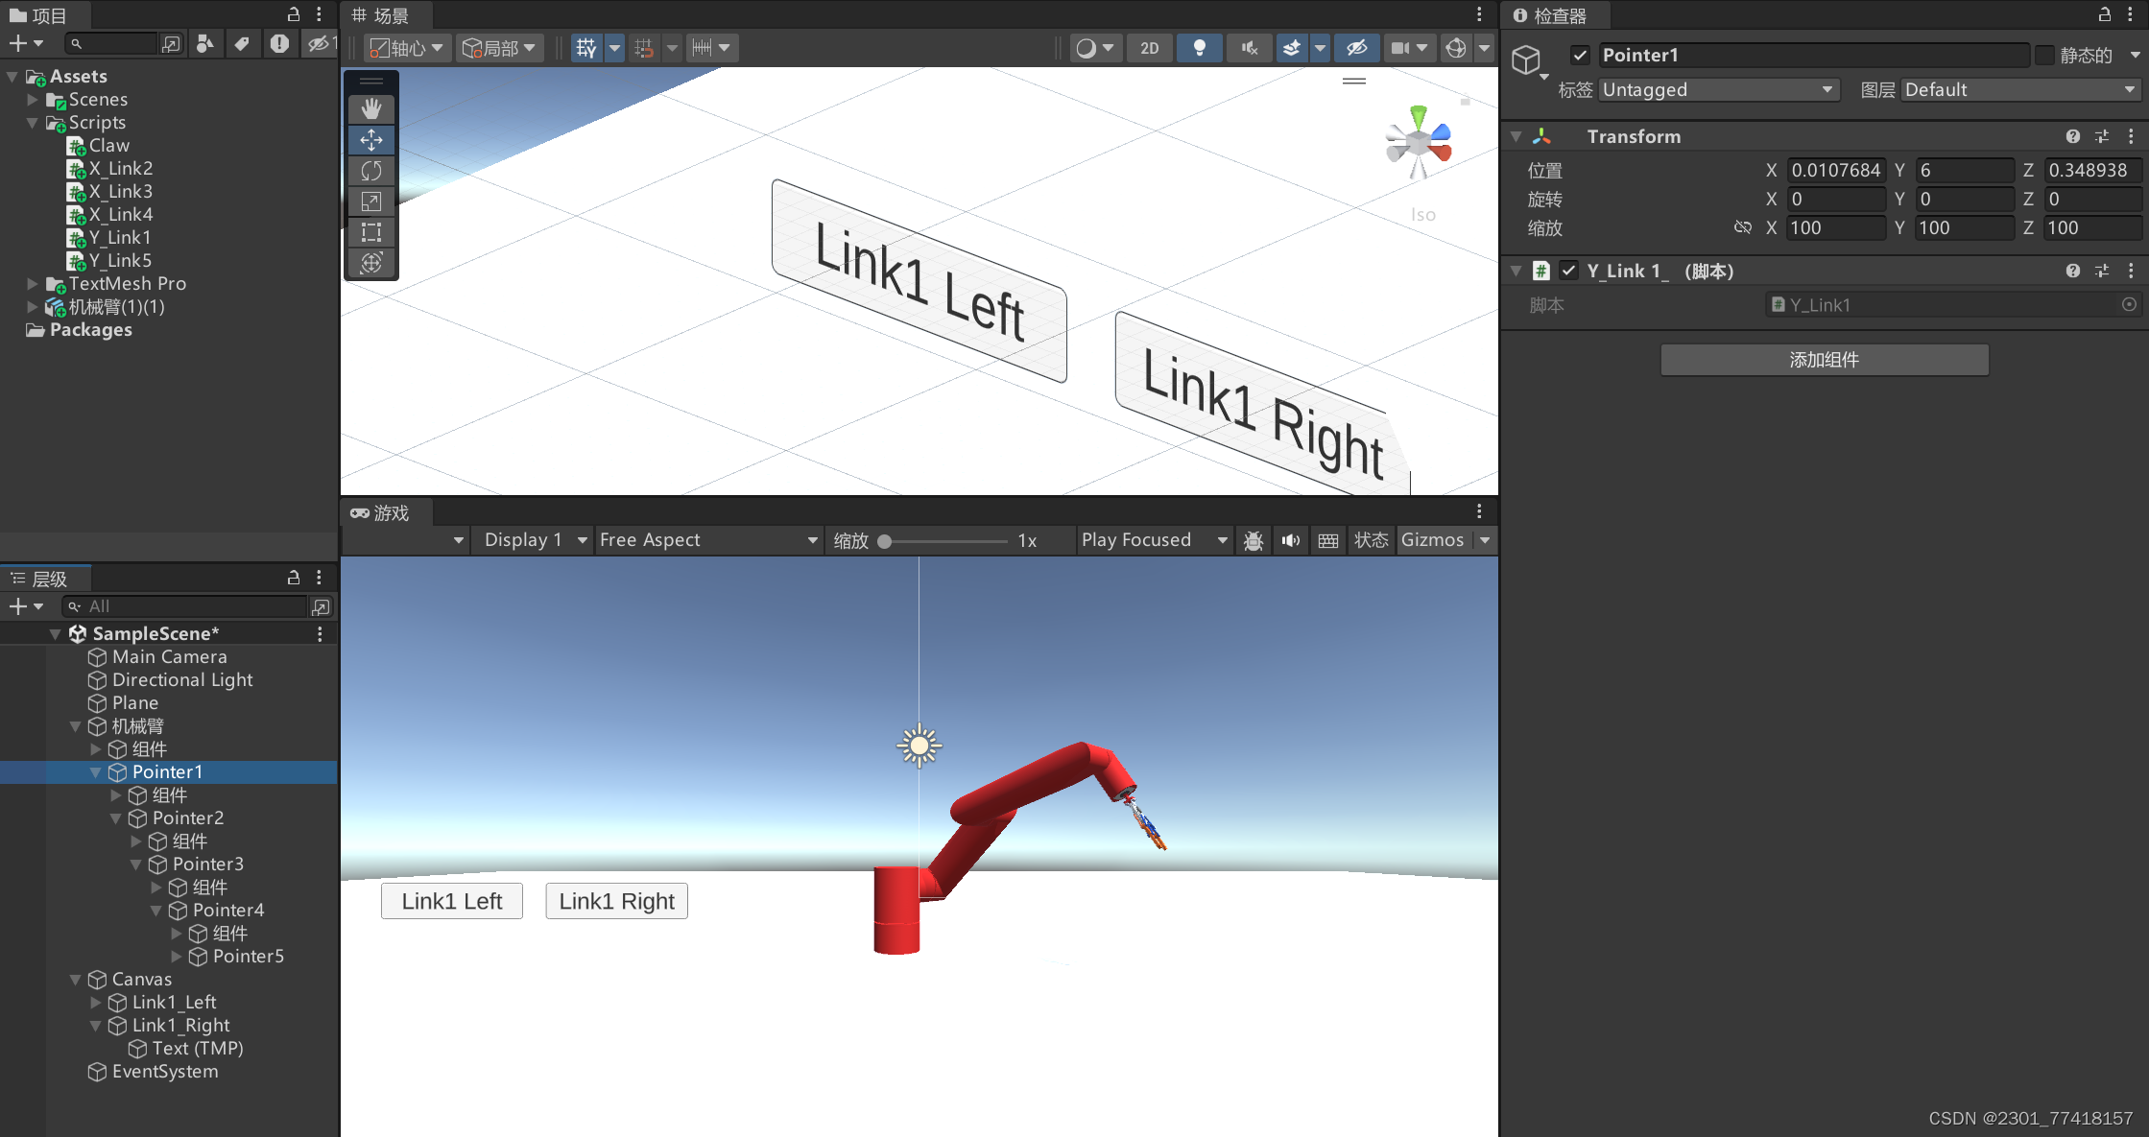Select the Rotate tool in scene toolbar
The width and height of the screenshot is (2149, 1137).
371,171
